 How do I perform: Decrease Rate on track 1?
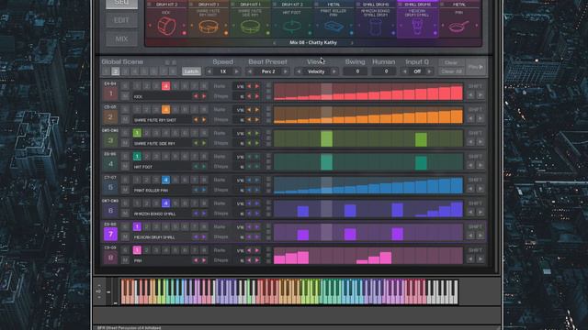(249, 86)
